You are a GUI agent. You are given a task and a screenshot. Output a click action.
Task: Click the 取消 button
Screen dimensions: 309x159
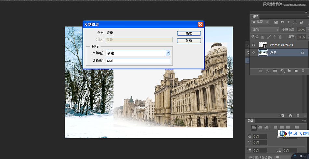(x=189, y=41)
